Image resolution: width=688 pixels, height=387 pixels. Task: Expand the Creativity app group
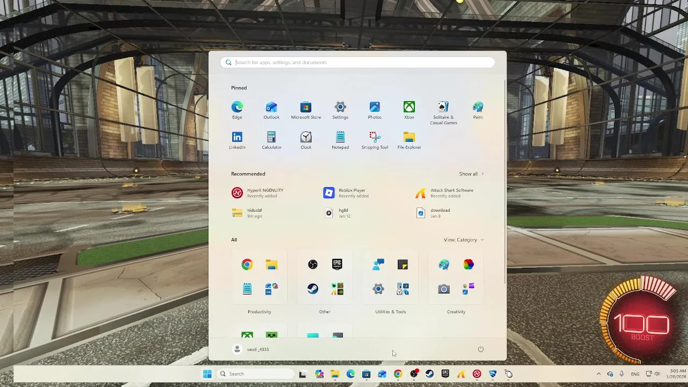point(468,289)
